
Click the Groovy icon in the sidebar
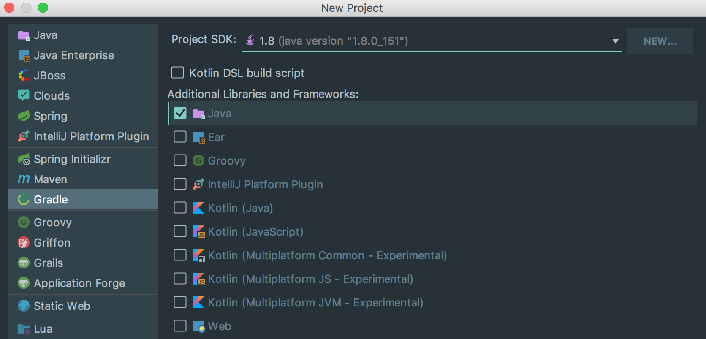coord(24,222)
